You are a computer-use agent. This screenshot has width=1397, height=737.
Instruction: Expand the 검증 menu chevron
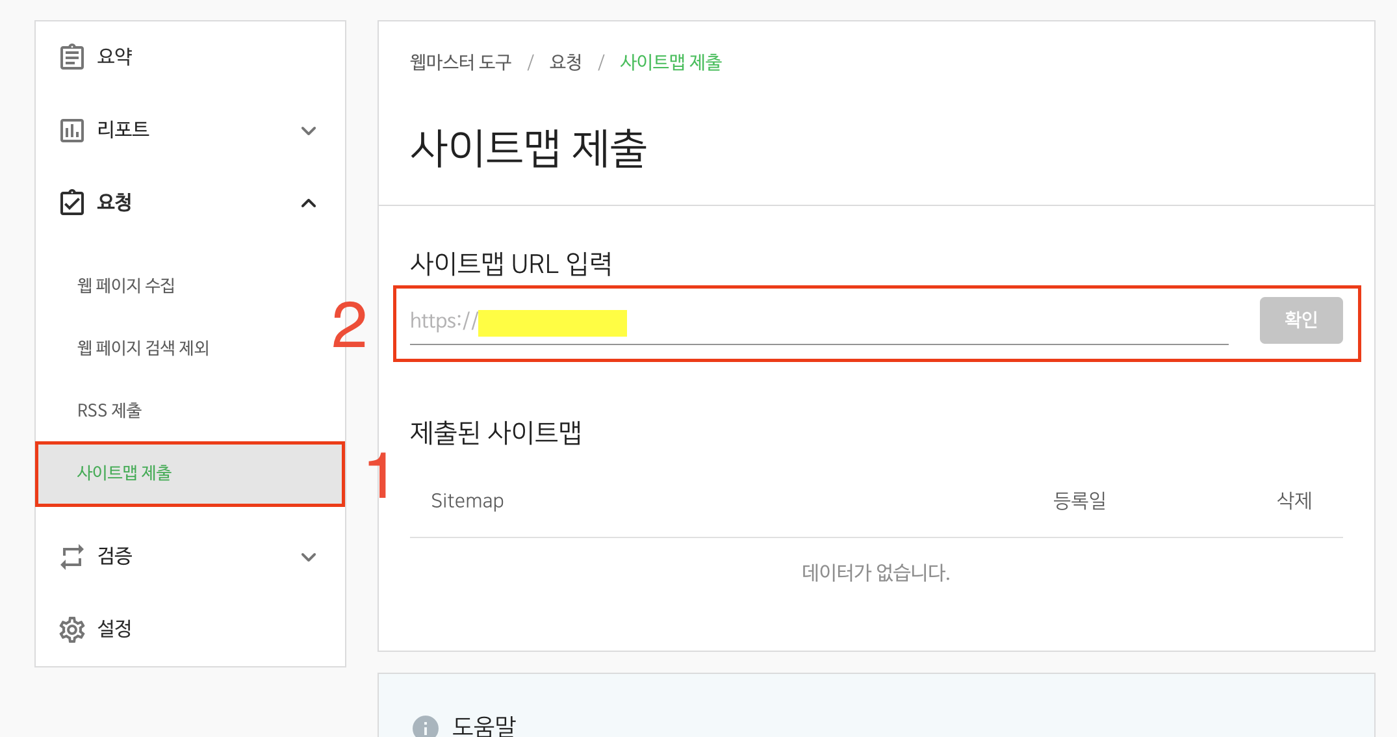click(x=309, y=557)
